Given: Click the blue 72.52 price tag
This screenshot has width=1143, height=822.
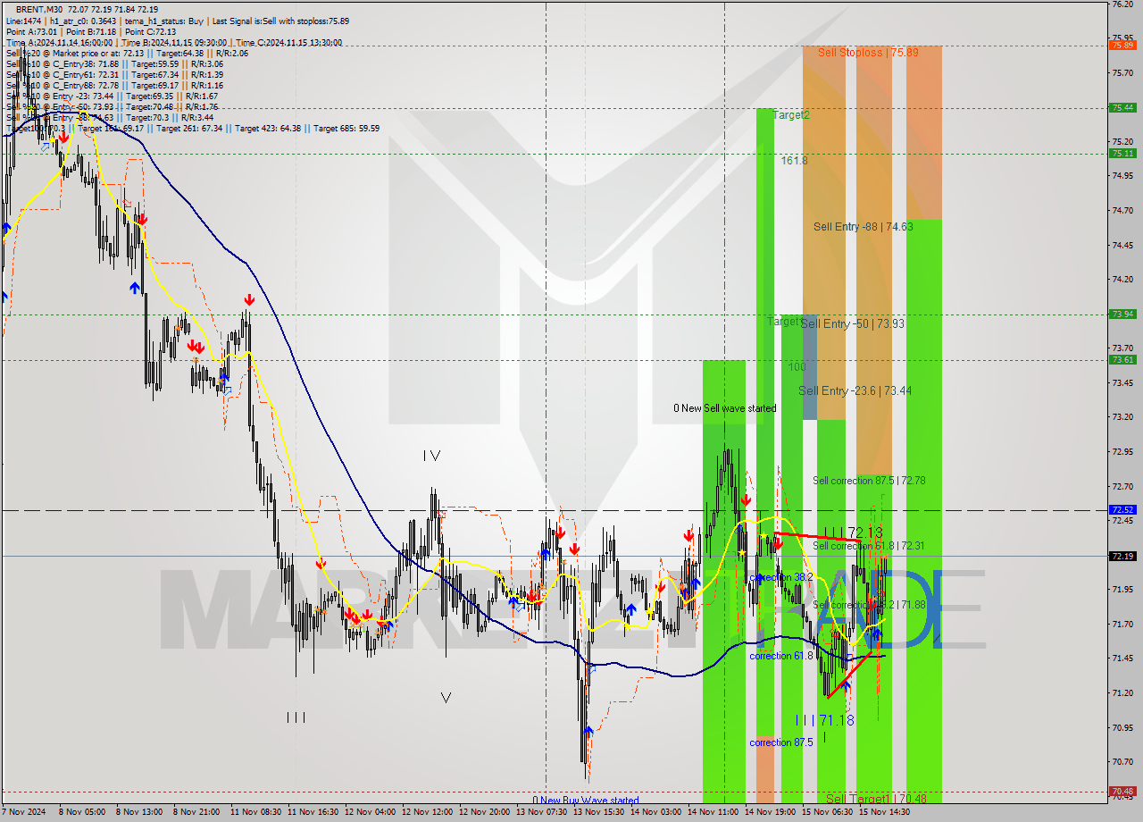Looking at the screenshot, I should point(1122,509).
